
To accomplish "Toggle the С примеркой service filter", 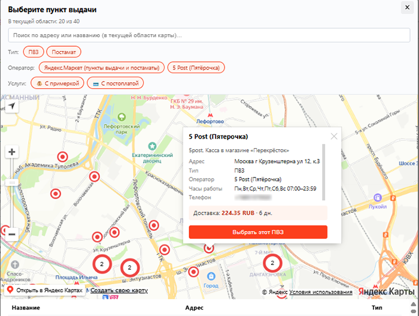I will click(x=57, y=83).
